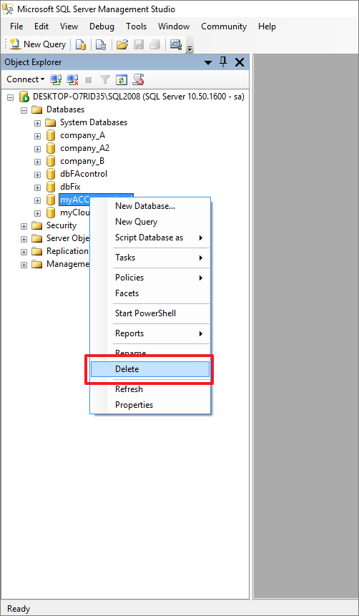Expand the company_A2 database node

37,149
